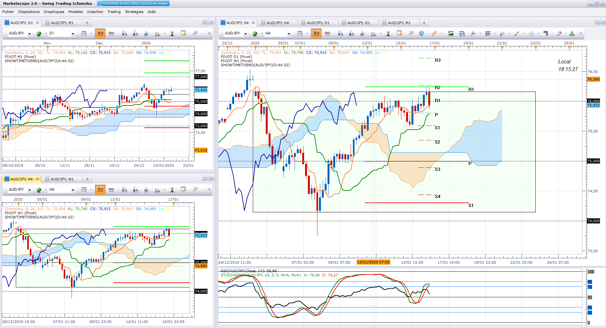Toggle Bid price in the bottom-left H4 panel
The image size is (606, 328).
[100, 190]
